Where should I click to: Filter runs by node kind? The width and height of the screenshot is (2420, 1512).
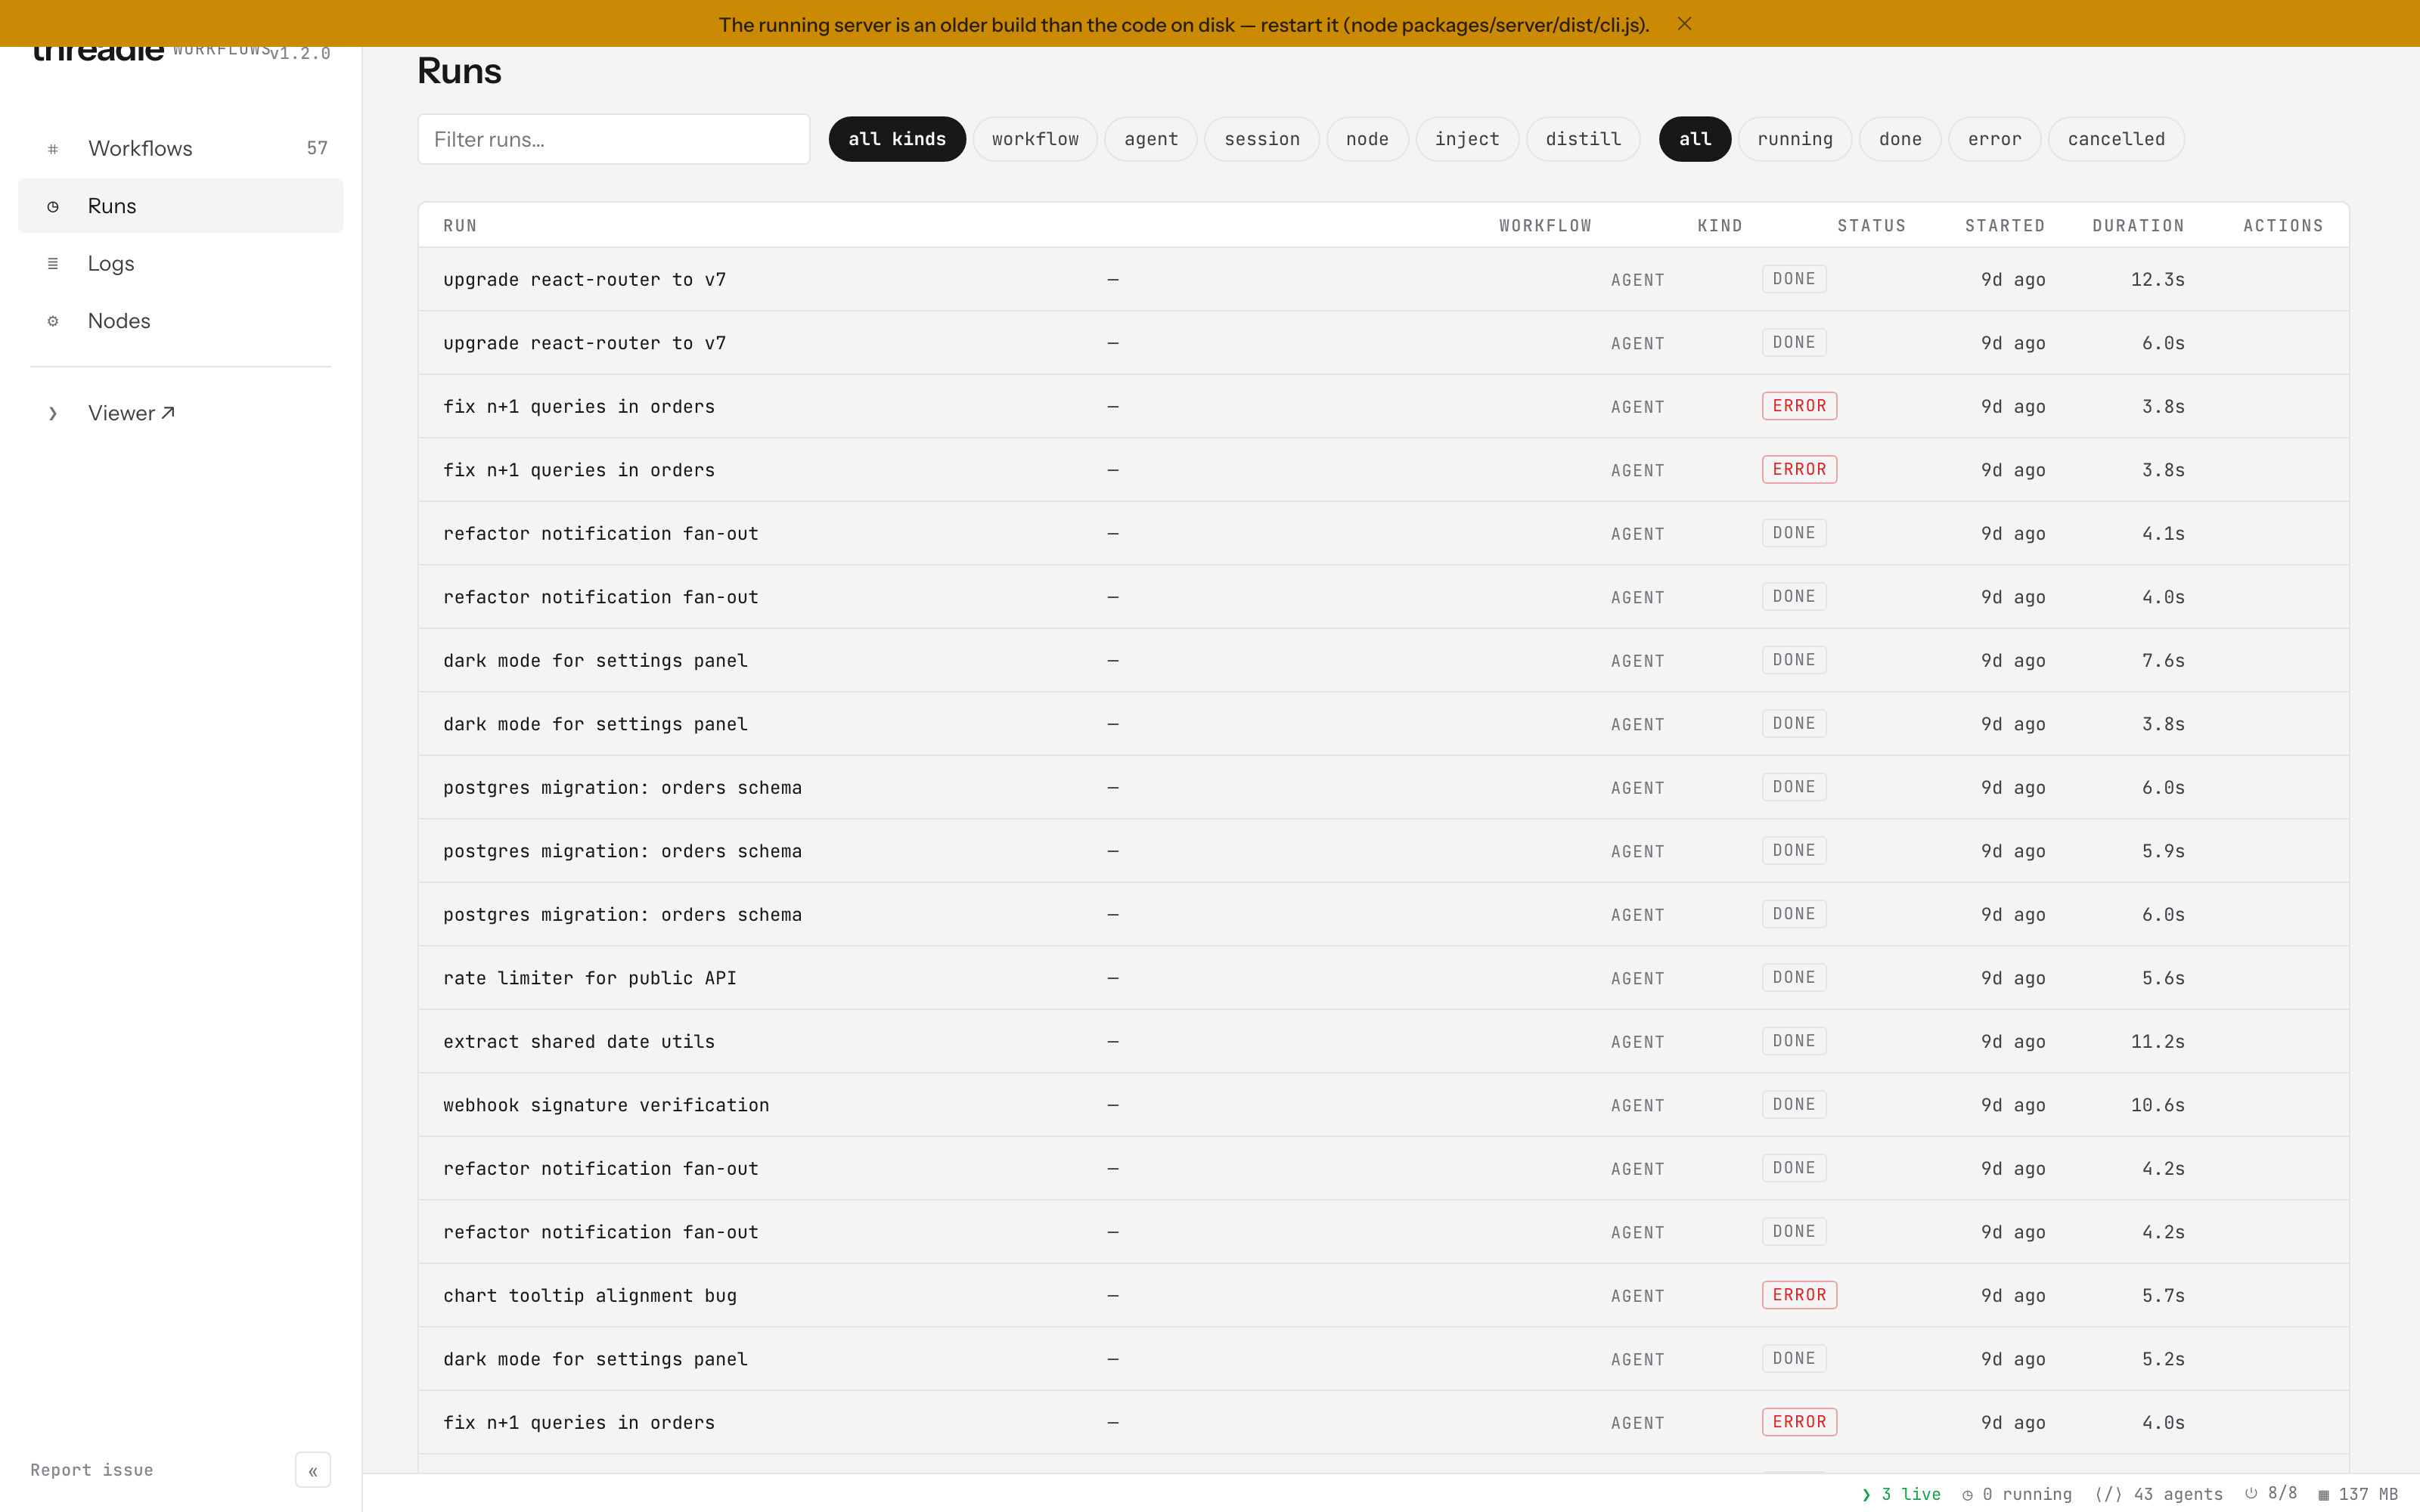coord(1367,139)
